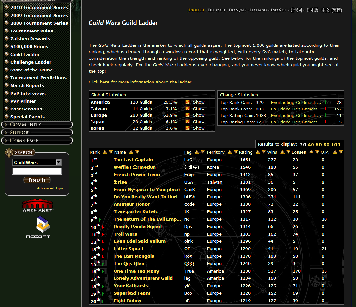
Task: Sort Rank column ascending with up arrow
Action: [105, 152]
